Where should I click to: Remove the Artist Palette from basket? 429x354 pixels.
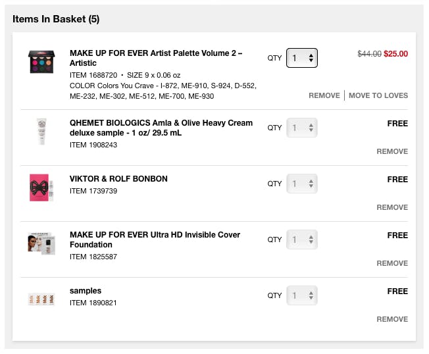coord(324,95)
